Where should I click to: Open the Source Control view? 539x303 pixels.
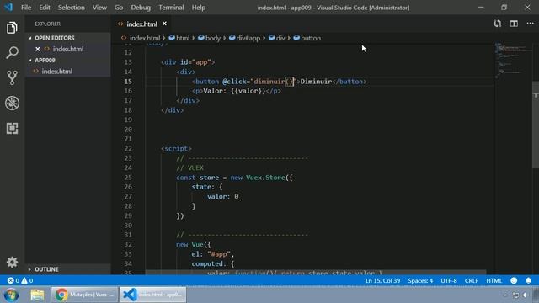(x=12, y=78)
